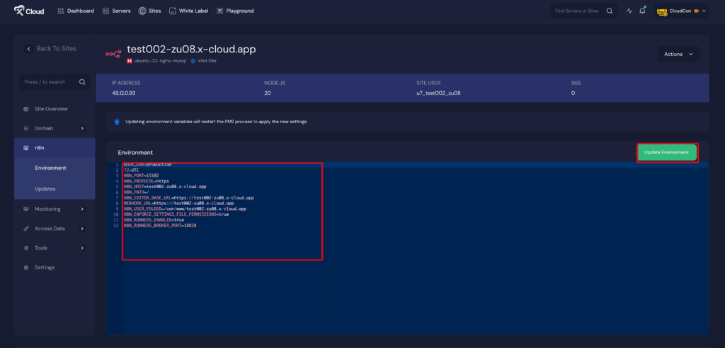Select Updates under n8n

pyautogui.click(x=45, y=189)
